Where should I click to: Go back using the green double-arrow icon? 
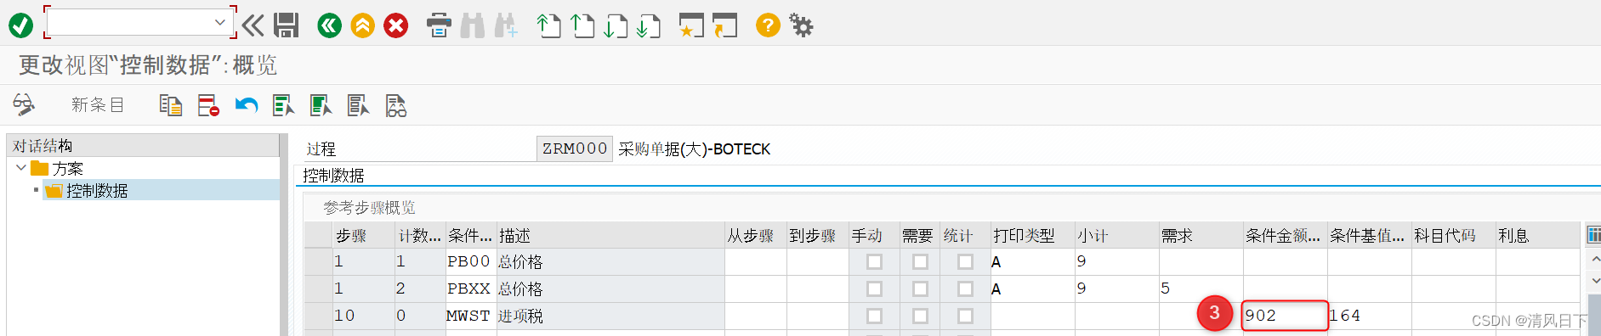(329, 25)
